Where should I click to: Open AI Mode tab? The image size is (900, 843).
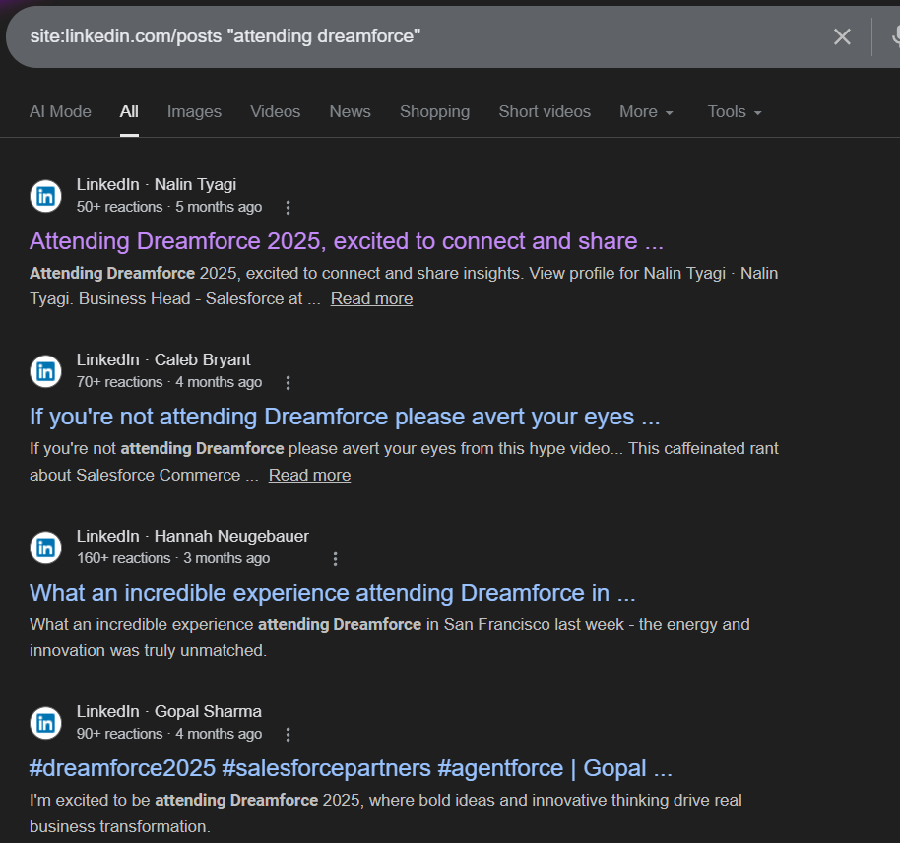60,112
